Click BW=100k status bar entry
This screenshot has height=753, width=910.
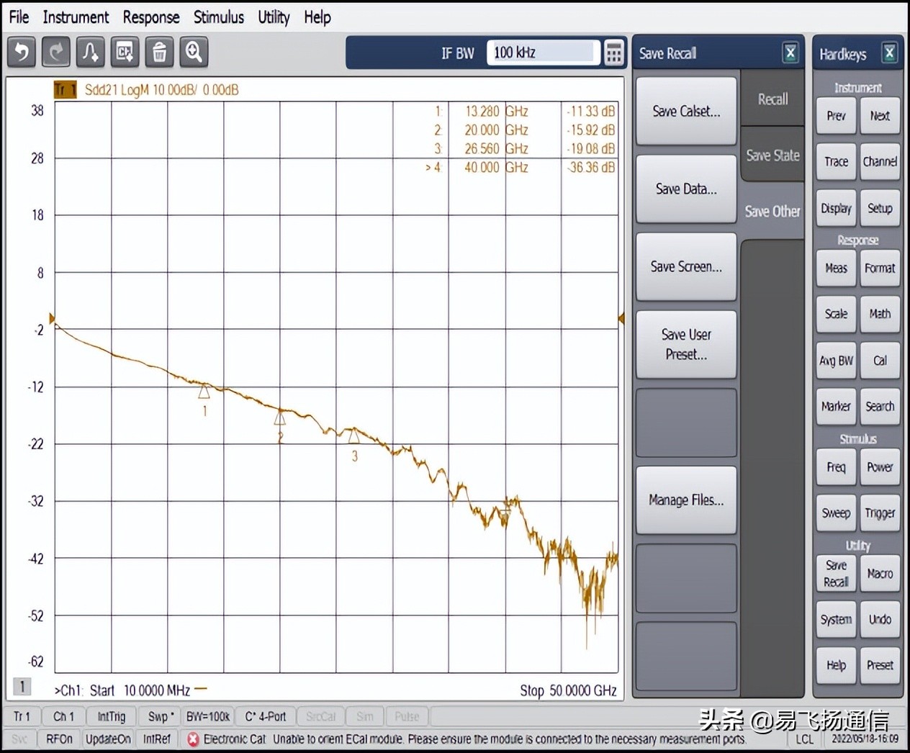(x=207, y=716)
